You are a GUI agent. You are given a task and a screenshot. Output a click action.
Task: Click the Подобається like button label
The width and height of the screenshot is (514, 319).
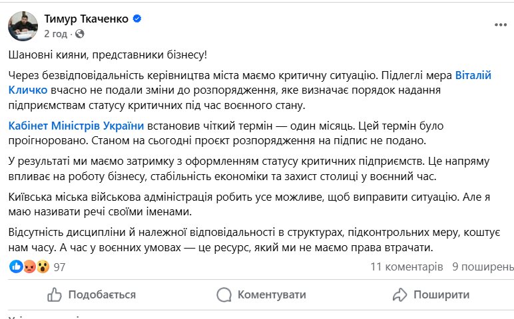coord(102,294)
